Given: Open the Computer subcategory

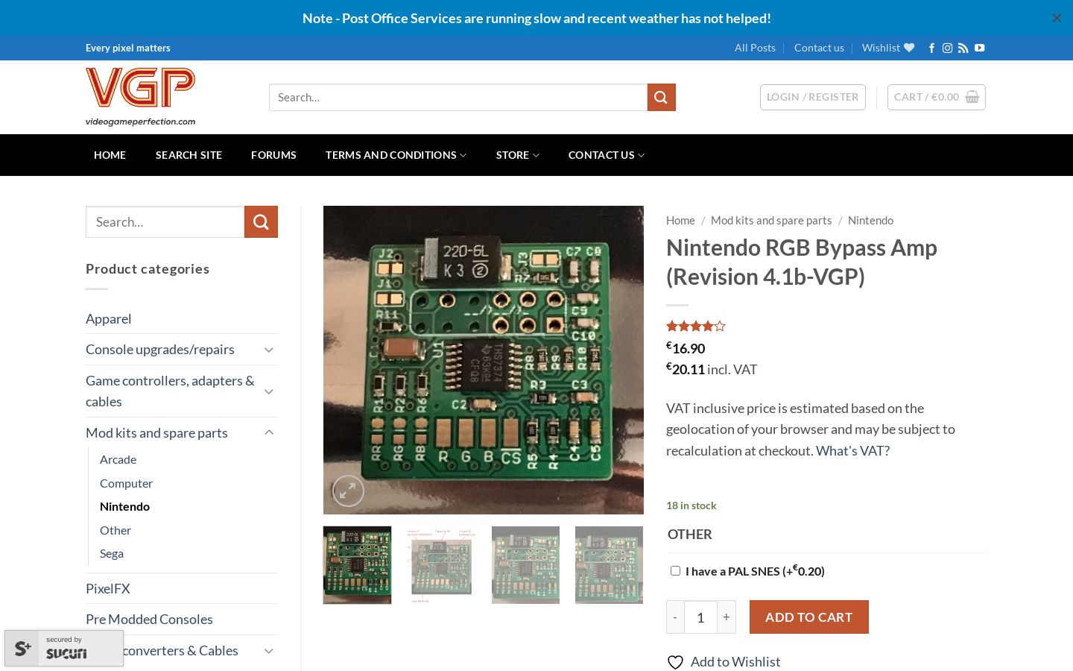Looking at the screenshot, I should tap(126, 483).
